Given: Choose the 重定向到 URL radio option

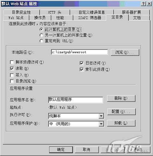Looking at the screenshot, I should pyautogui.click(x=41, y=41).
